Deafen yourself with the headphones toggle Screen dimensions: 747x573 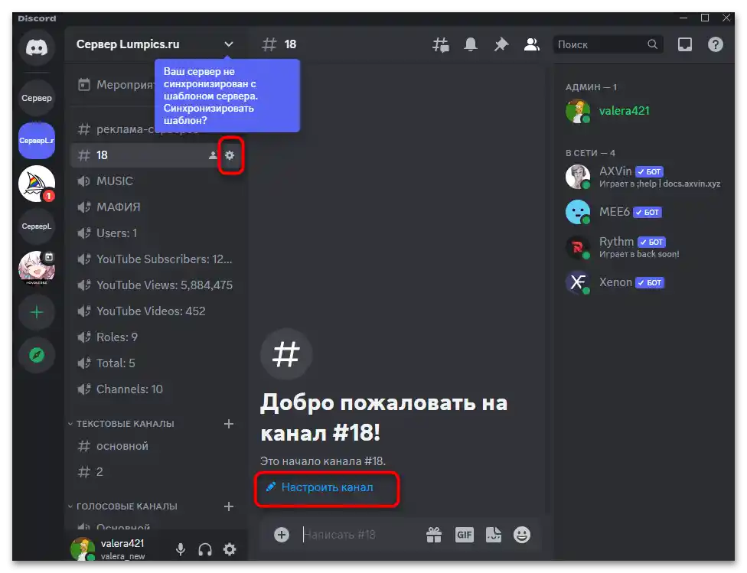(204, 549)
